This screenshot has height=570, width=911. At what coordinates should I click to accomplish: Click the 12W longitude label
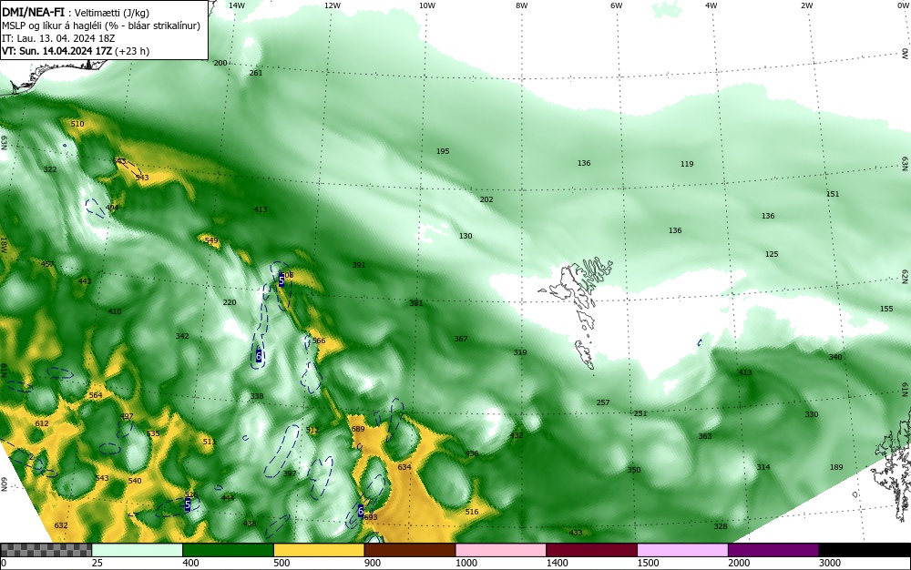(x=333, y=5)
